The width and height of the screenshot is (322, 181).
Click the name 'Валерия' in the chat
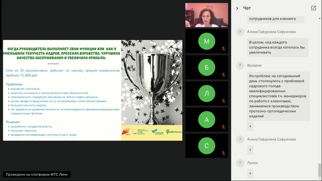(x=254, y=65)
